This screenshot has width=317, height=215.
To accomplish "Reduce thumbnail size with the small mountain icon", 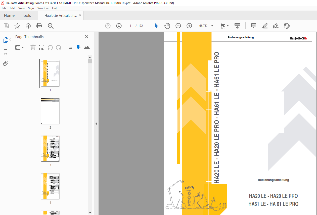I will click(x=70, y=48).
